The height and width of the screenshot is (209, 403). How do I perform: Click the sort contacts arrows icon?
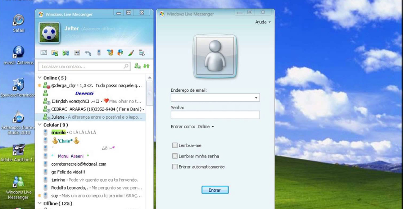pyautogui.click(x=146, y=66)
